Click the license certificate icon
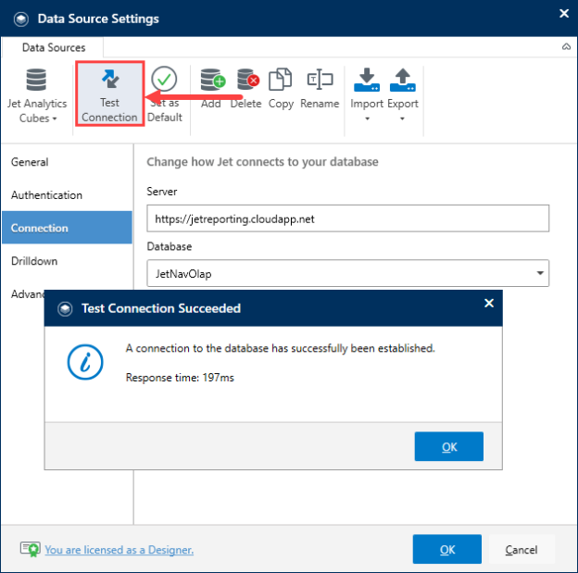This screenshot has height=573, width=578. (31, 550)
